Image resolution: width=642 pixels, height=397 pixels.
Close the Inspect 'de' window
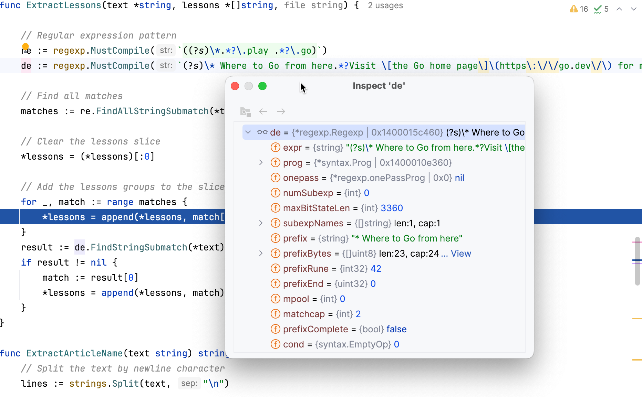pos(235,86)
